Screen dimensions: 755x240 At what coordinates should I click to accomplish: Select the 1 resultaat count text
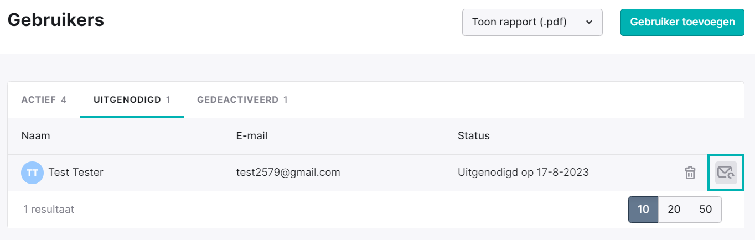(49, 210)
